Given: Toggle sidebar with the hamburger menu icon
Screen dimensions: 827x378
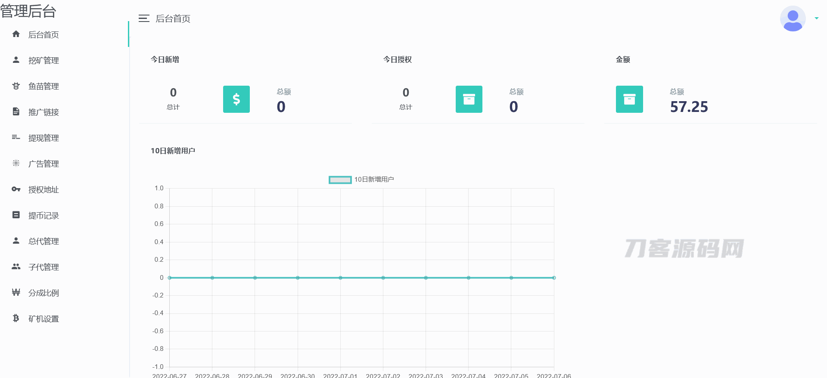Looking at the screenshot, I should coord(144,19).
